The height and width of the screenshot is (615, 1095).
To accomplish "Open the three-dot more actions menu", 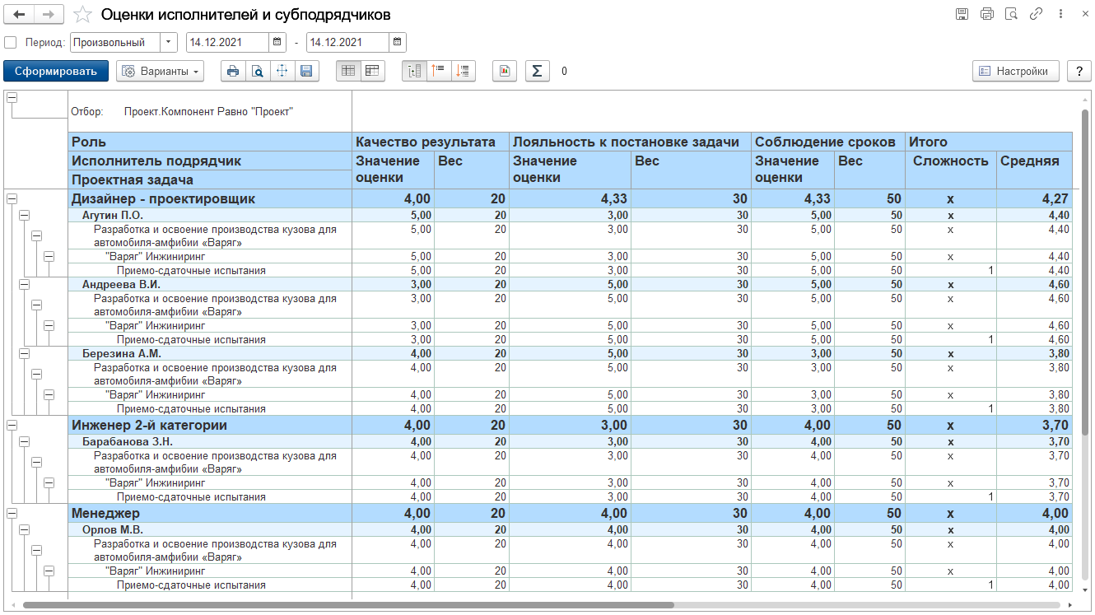I will (1060, 14).
